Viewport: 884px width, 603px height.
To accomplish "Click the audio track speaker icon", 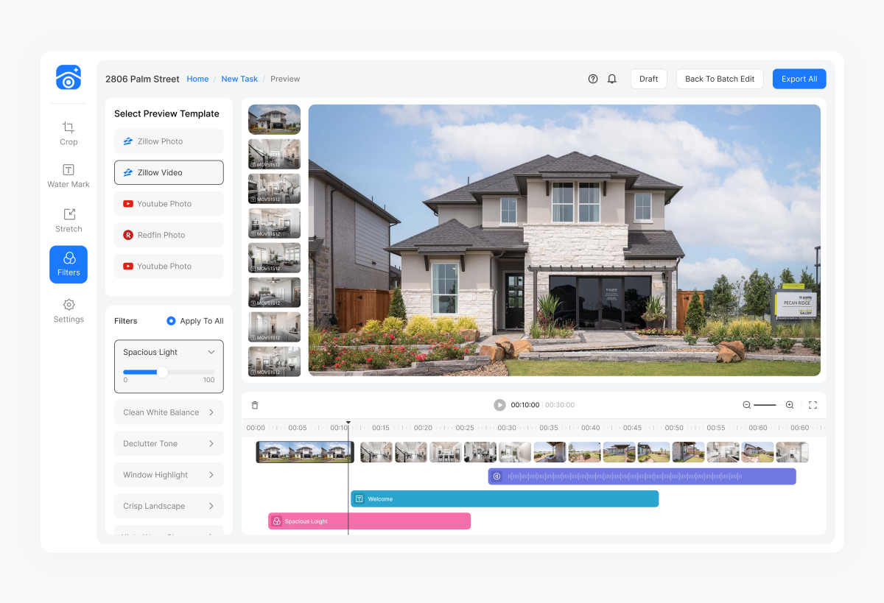I will tap(497, 476).
